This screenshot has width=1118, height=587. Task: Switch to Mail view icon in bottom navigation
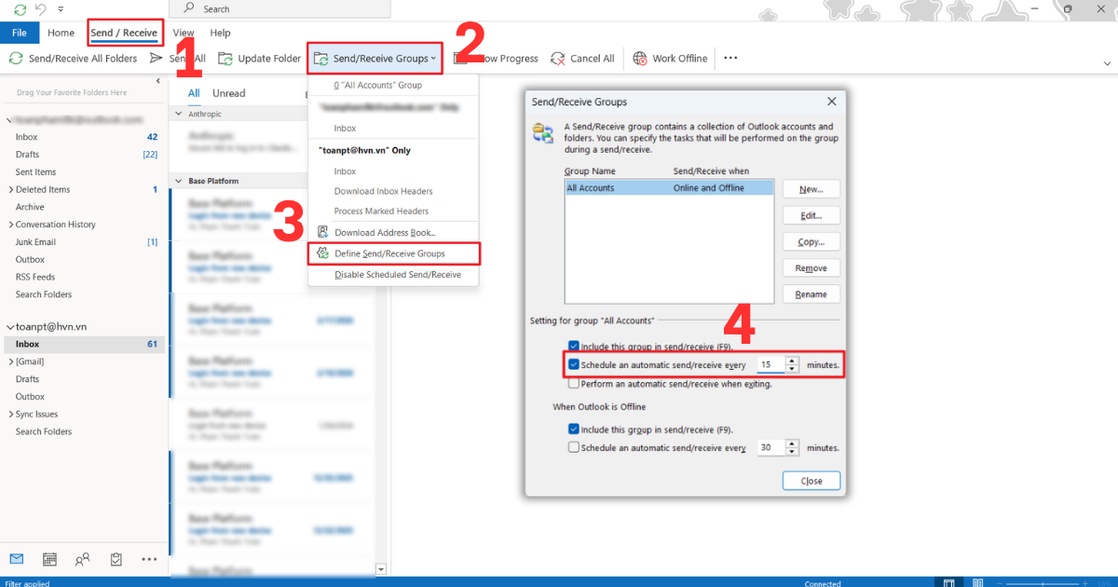(16, 559)
